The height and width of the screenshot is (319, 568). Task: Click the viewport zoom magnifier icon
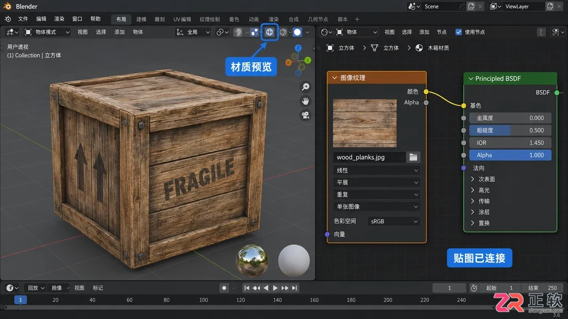[306, 87]
